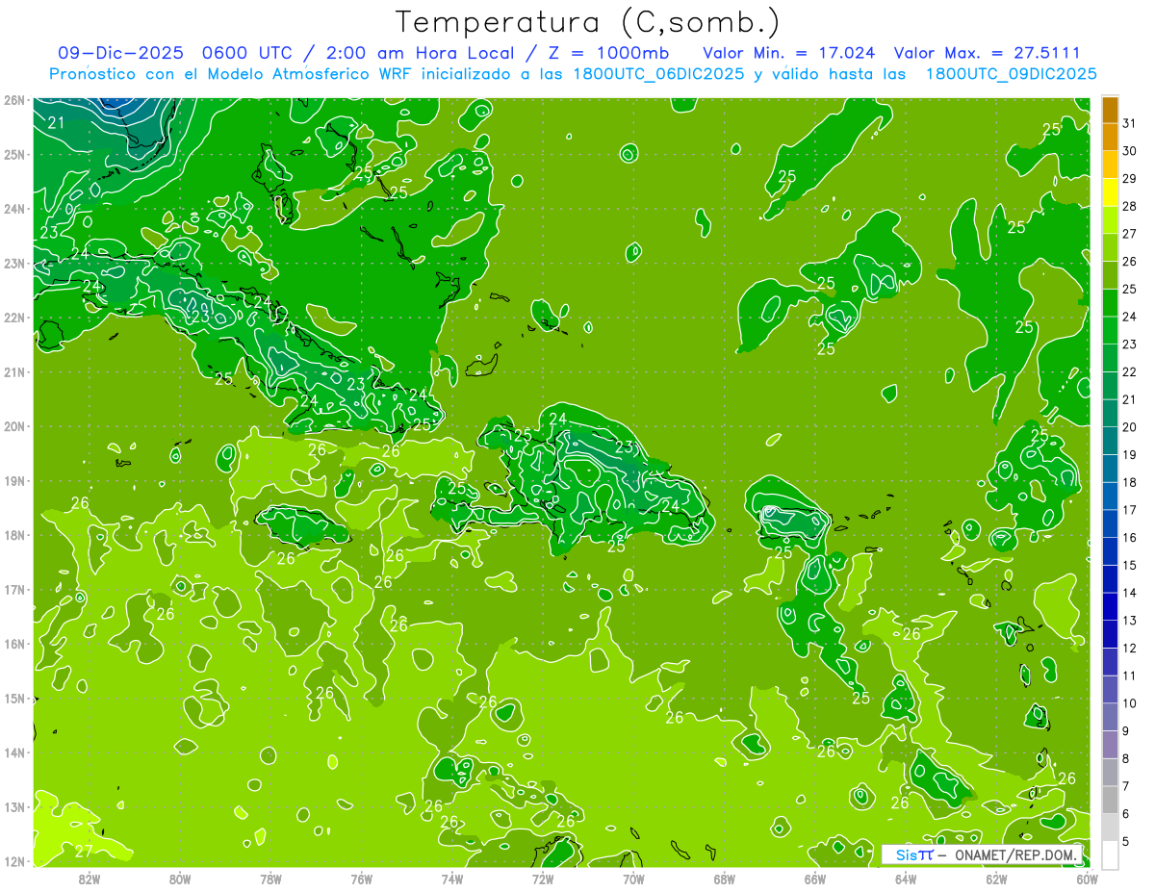1155x892 pixels.
Task: Click the 27 contour label on the map
Action: (x=84, y=851)
